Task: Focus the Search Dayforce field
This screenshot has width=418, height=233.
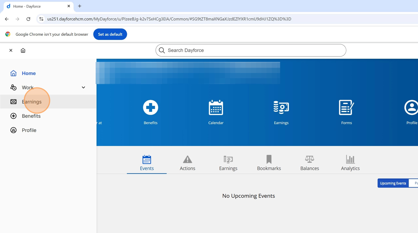Action: click(251, 50)
